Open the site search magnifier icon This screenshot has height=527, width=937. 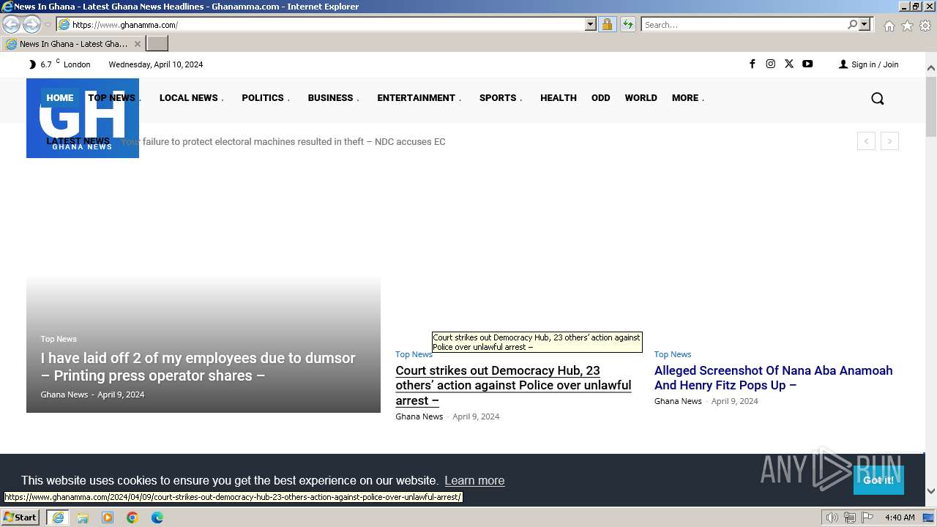878,98
